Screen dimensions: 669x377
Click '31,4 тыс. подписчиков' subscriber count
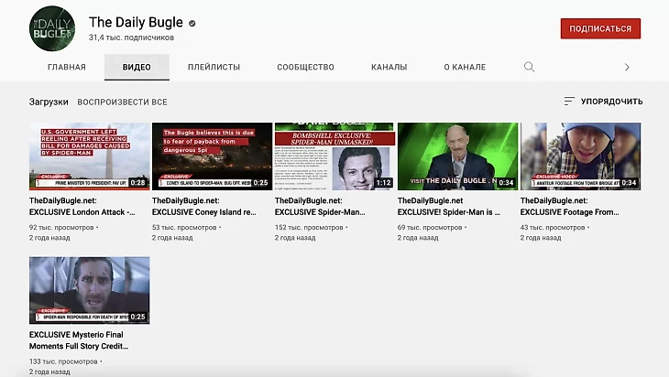tap(131, 38)
